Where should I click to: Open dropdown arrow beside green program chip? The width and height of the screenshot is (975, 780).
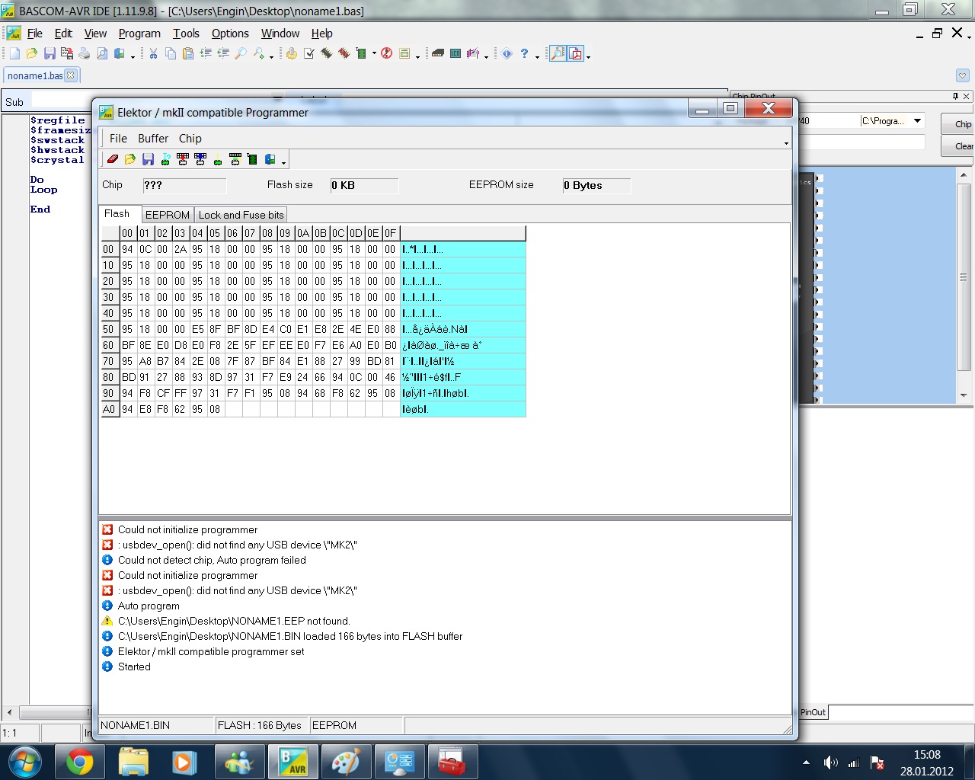click(374, 54)
